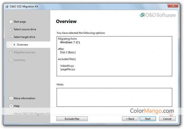This screenshot has width=184, height=129.
Task: Click the O&O SSD Migration Kit title bar icon
Action: pos(7,6)
